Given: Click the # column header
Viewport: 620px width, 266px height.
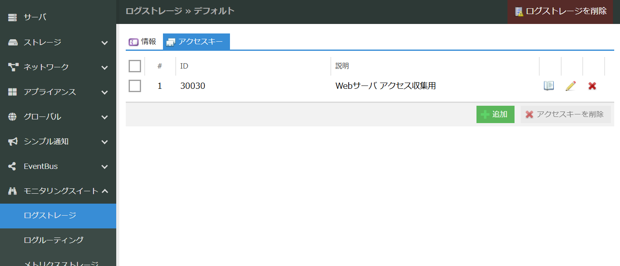Looking at the screenshot, I should [160, 66].
